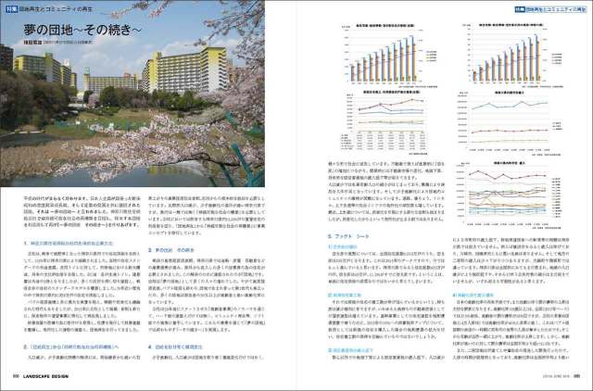Click the blue feature badge on the left page header
The width and height of the screenshot is (593, 391).
(x=11, y=9)
